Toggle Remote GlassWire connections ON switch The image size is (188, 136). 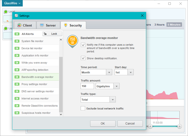tap(17, 106)
